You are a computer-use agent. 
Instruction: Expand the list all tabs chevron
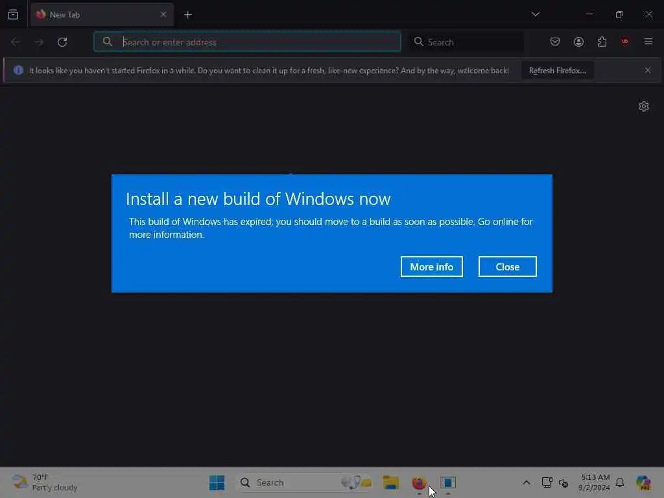535,14
